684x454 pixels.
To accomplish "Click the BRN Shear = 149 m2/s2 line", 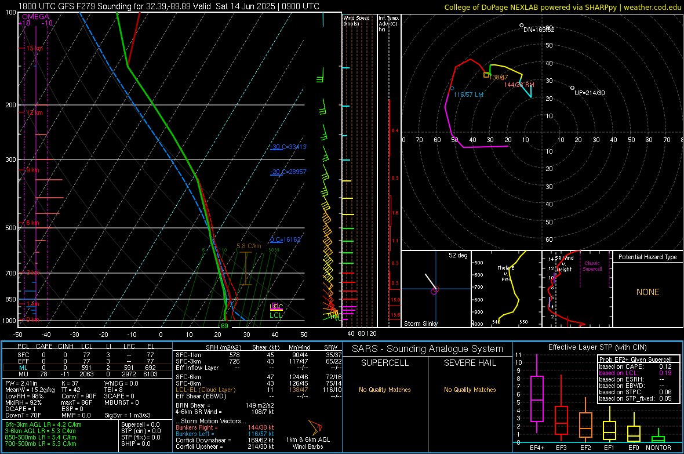I will [x=225, y=405].
